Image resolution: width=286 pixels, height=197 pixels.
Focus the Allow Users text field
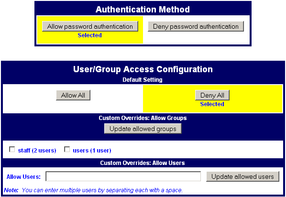click(123, 176)
